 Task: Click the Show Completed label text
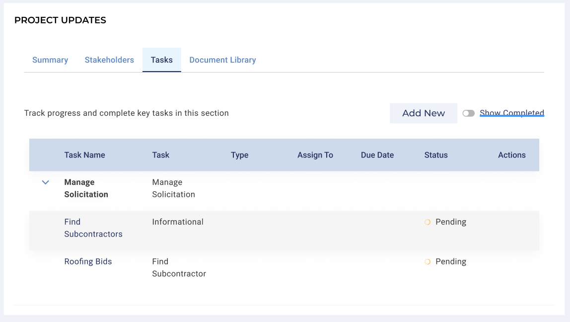[511, 113]
